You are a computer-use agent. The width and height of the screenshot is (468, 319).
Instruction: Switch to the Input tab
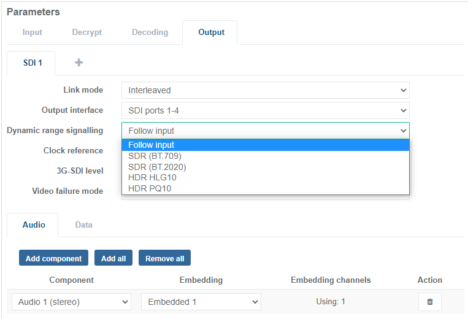click(x=33, y=33)
